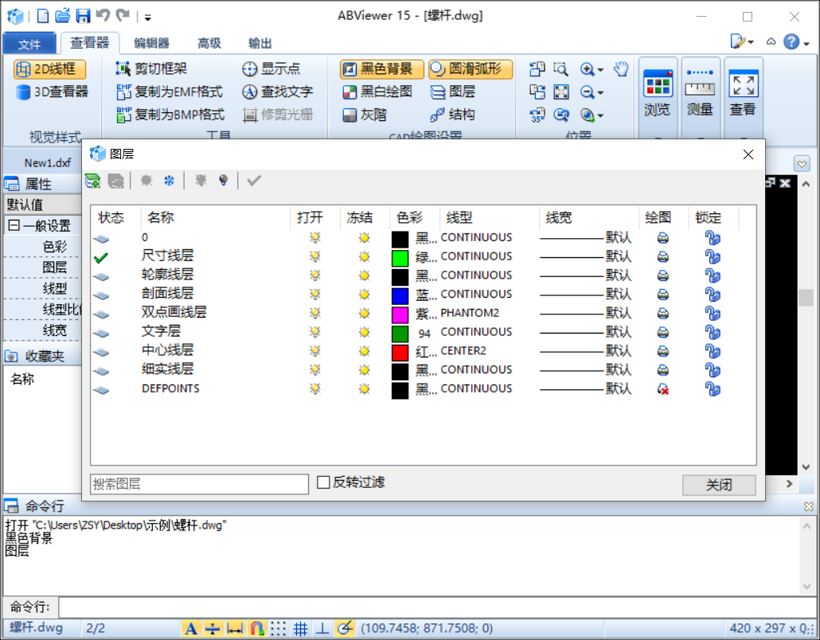The height and width of the screenshot is (640, 820).
Task: Click the open file icon in quick toolbar
Action: pyautogui.click(x=63, y=16)
